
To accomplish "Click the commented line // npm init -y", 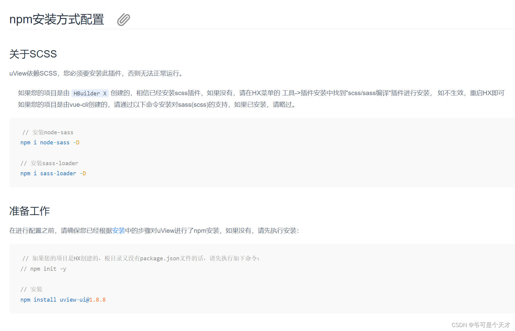I will tap(43, 269).
